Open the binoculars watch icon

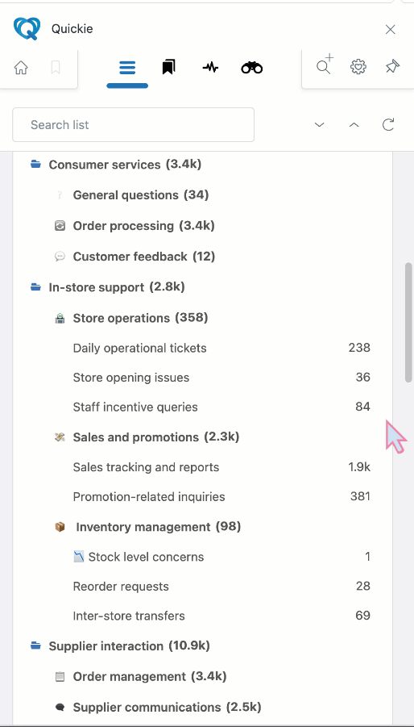[252, 68]
